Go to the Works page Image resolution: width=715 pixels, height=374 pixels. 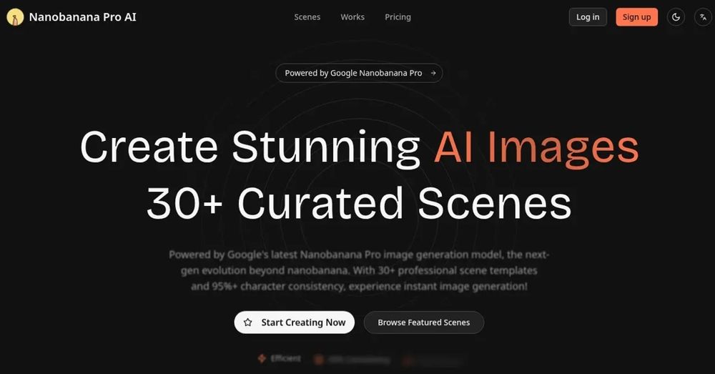(352, 17)
